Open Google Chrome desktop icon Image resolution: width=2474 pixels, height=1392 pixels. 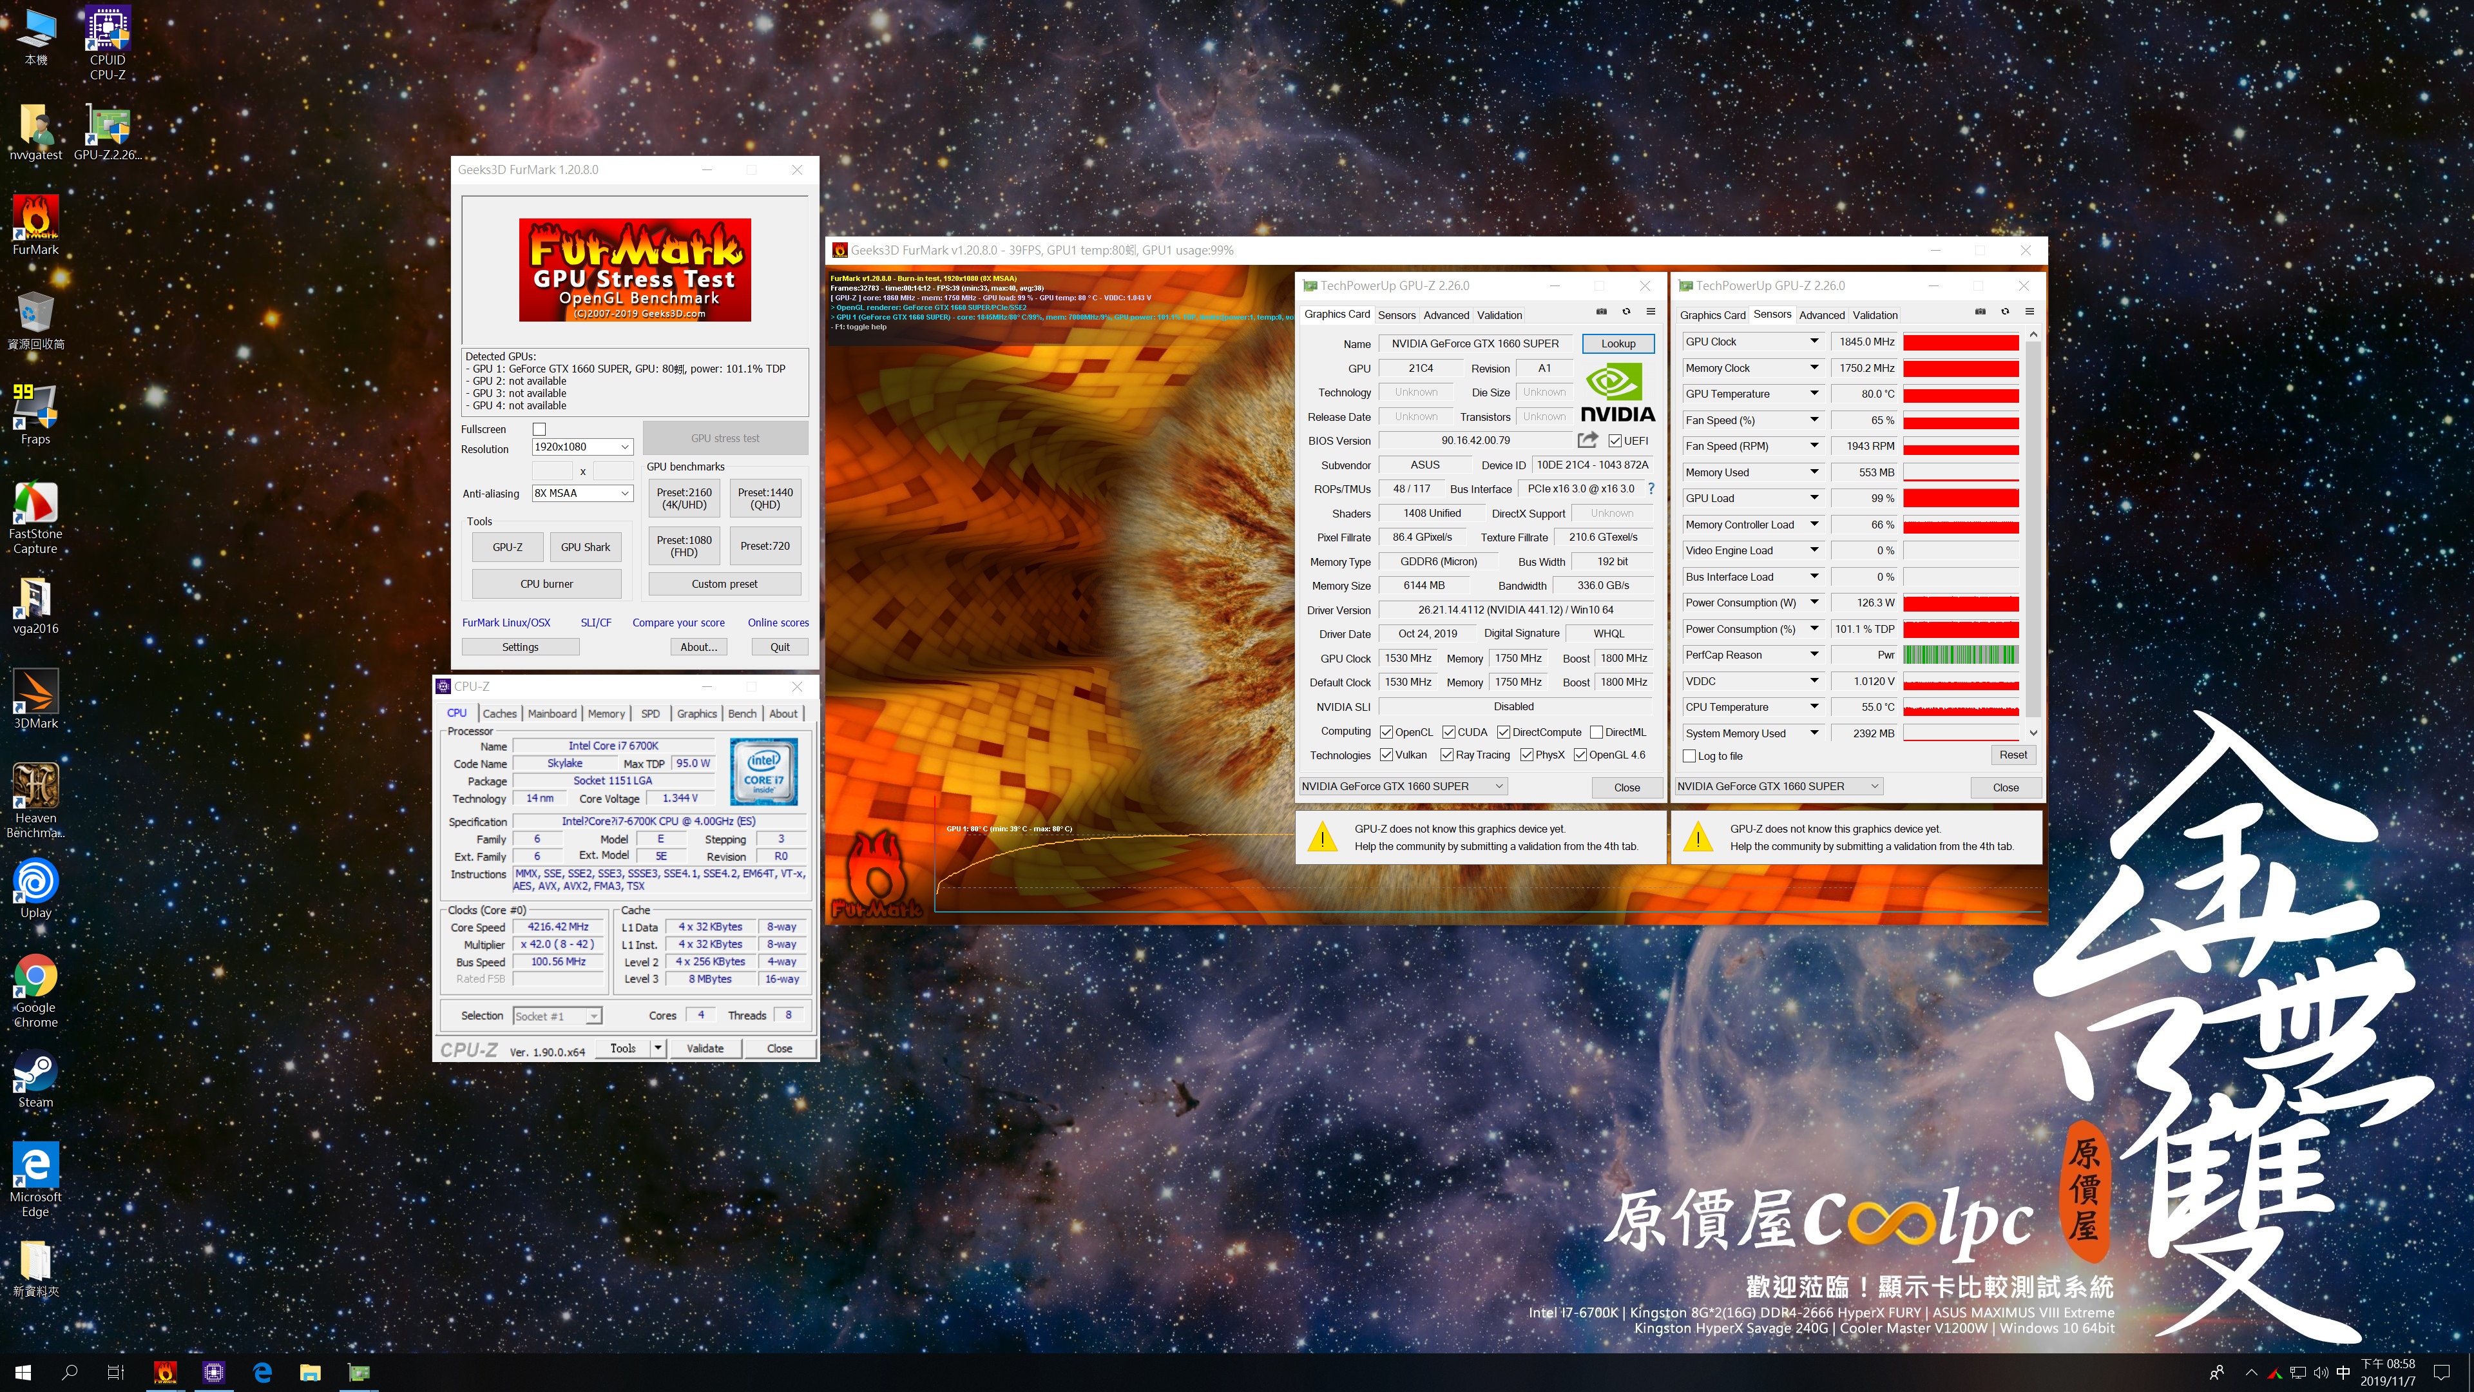[x=35, y=991]
